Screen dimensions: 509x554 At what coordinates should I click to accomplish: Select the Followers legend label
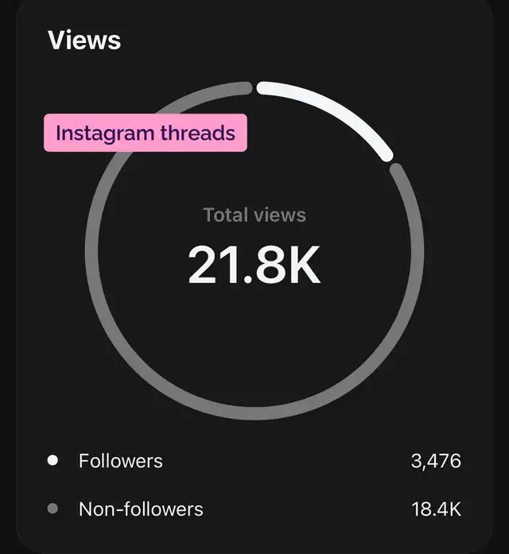tap(120, 460)
